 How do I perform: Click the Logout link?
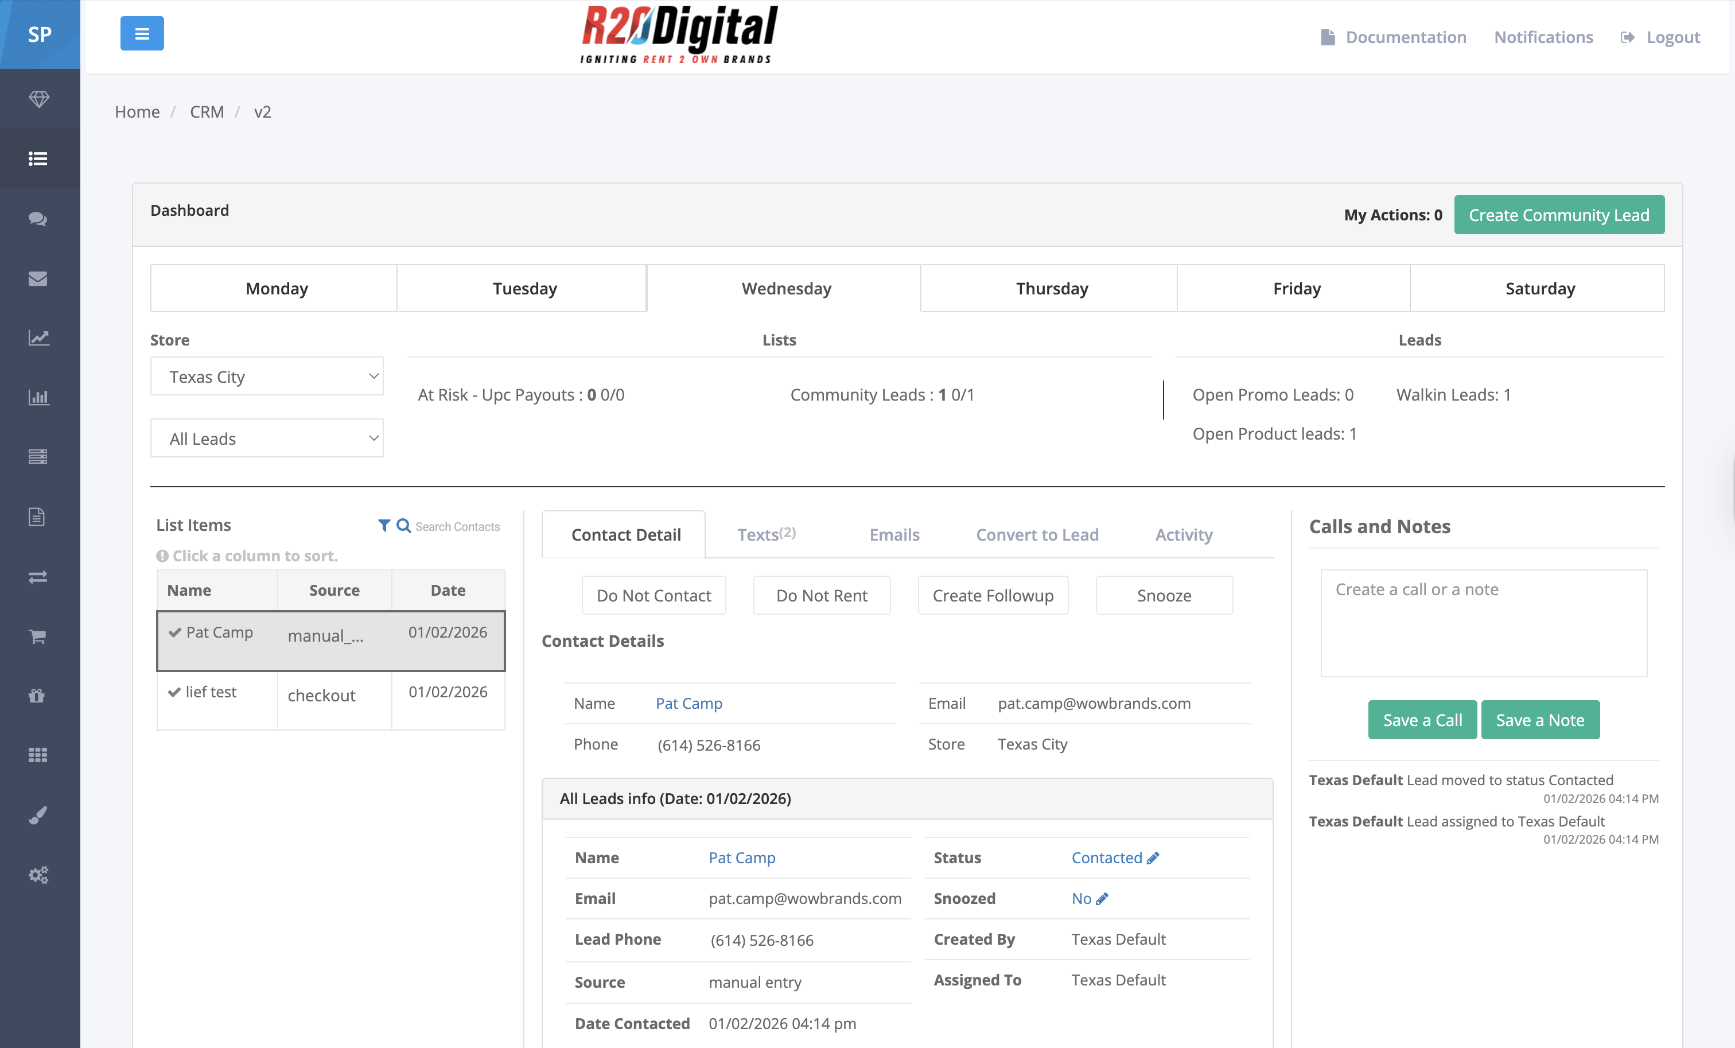point(1672,37)
